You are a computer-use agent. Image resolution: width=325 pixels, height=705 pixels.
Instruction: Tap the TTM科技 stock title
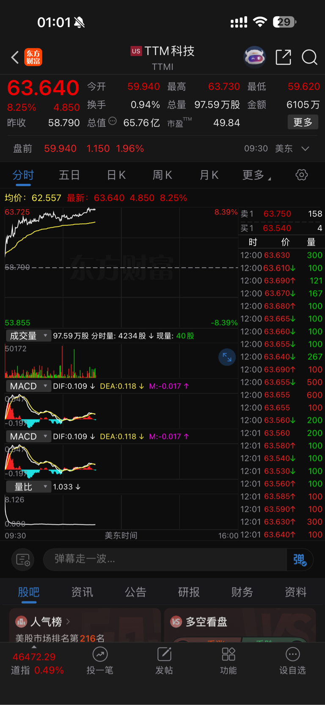click(x=169, y=51)
